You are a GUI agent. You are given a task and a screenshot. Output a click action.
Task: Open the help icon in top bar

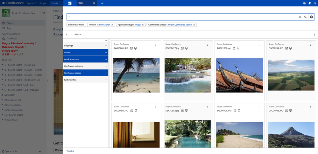304,3
